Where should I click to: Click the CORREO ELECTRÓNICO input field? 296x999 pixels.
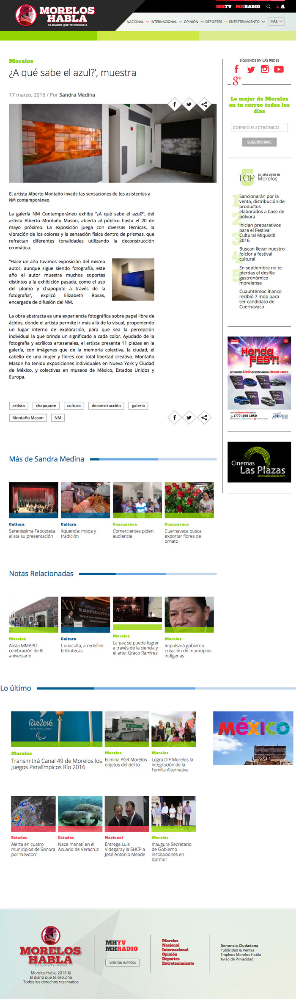259,127
